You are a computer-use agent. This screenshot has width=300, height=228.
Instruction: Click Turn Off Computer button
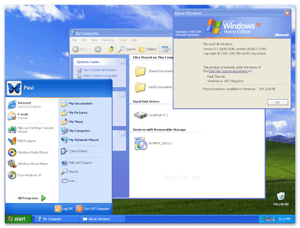point(93,208)
